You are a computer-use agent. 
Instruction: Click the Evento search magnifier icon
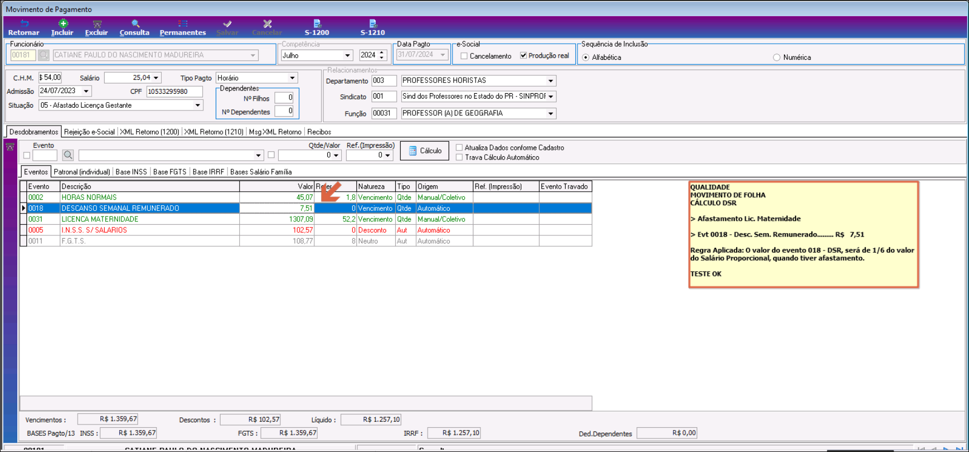point(68,155)
